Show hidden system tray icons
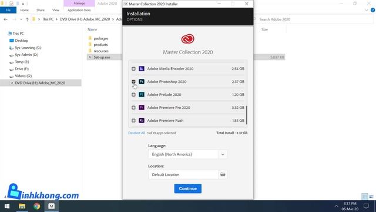The height and width of the screenshot is (212, 376). point(337,206)
